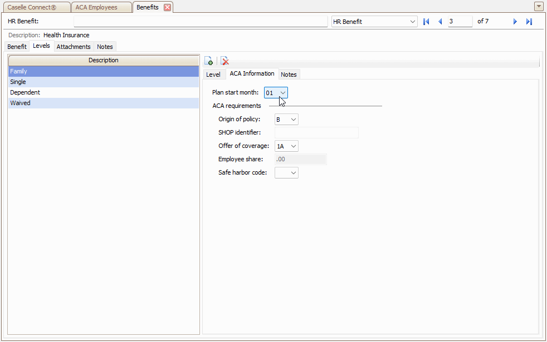Open the Notes tab beside ACA Information
547x342 pixels.
pos(289,75)
